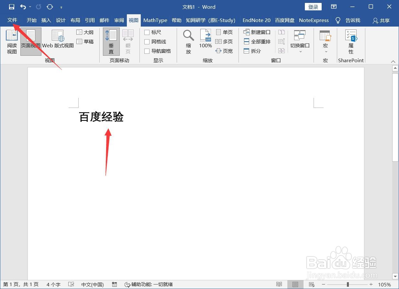This screenshot has height=289, width=399.
Task: Switch to Web 版式视图
Action: point(58,39)
